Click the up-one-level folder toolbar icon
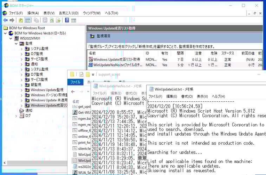266x175 pixels. pos(21,20)
